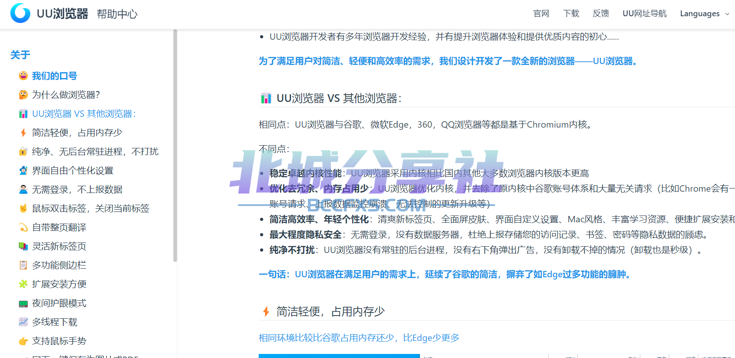Image resolution: width=735 pixels, height=358 pixels.
Task: Go to sidebar link UU浏览器 VS 其他浏览器
Action: tap(84, 114)
